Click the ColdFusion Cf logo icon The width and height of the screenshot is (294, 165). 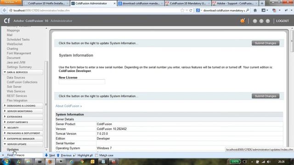coord(7,21)
